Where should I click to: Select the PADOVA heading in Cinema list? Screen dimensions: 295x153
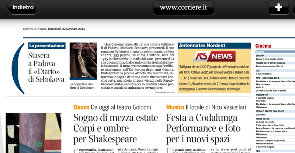[260, 52]
